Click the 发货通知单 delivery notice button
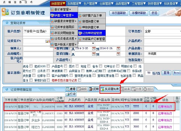181x131 pixels. 110,89
